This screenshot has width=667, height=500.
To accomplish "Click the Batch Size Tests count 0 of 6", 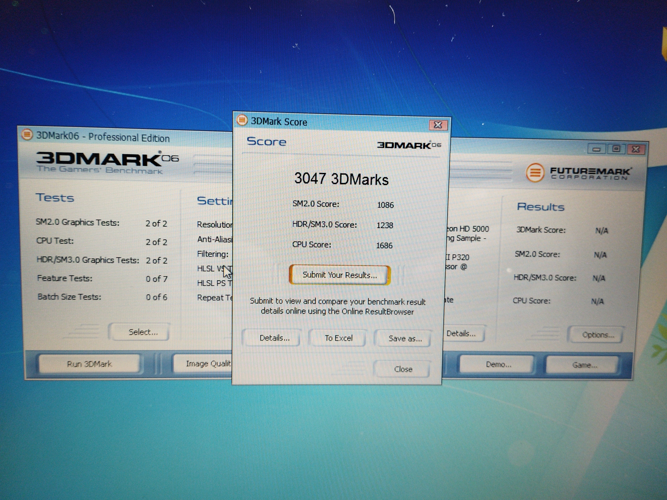I will click(x=156, y=297).
